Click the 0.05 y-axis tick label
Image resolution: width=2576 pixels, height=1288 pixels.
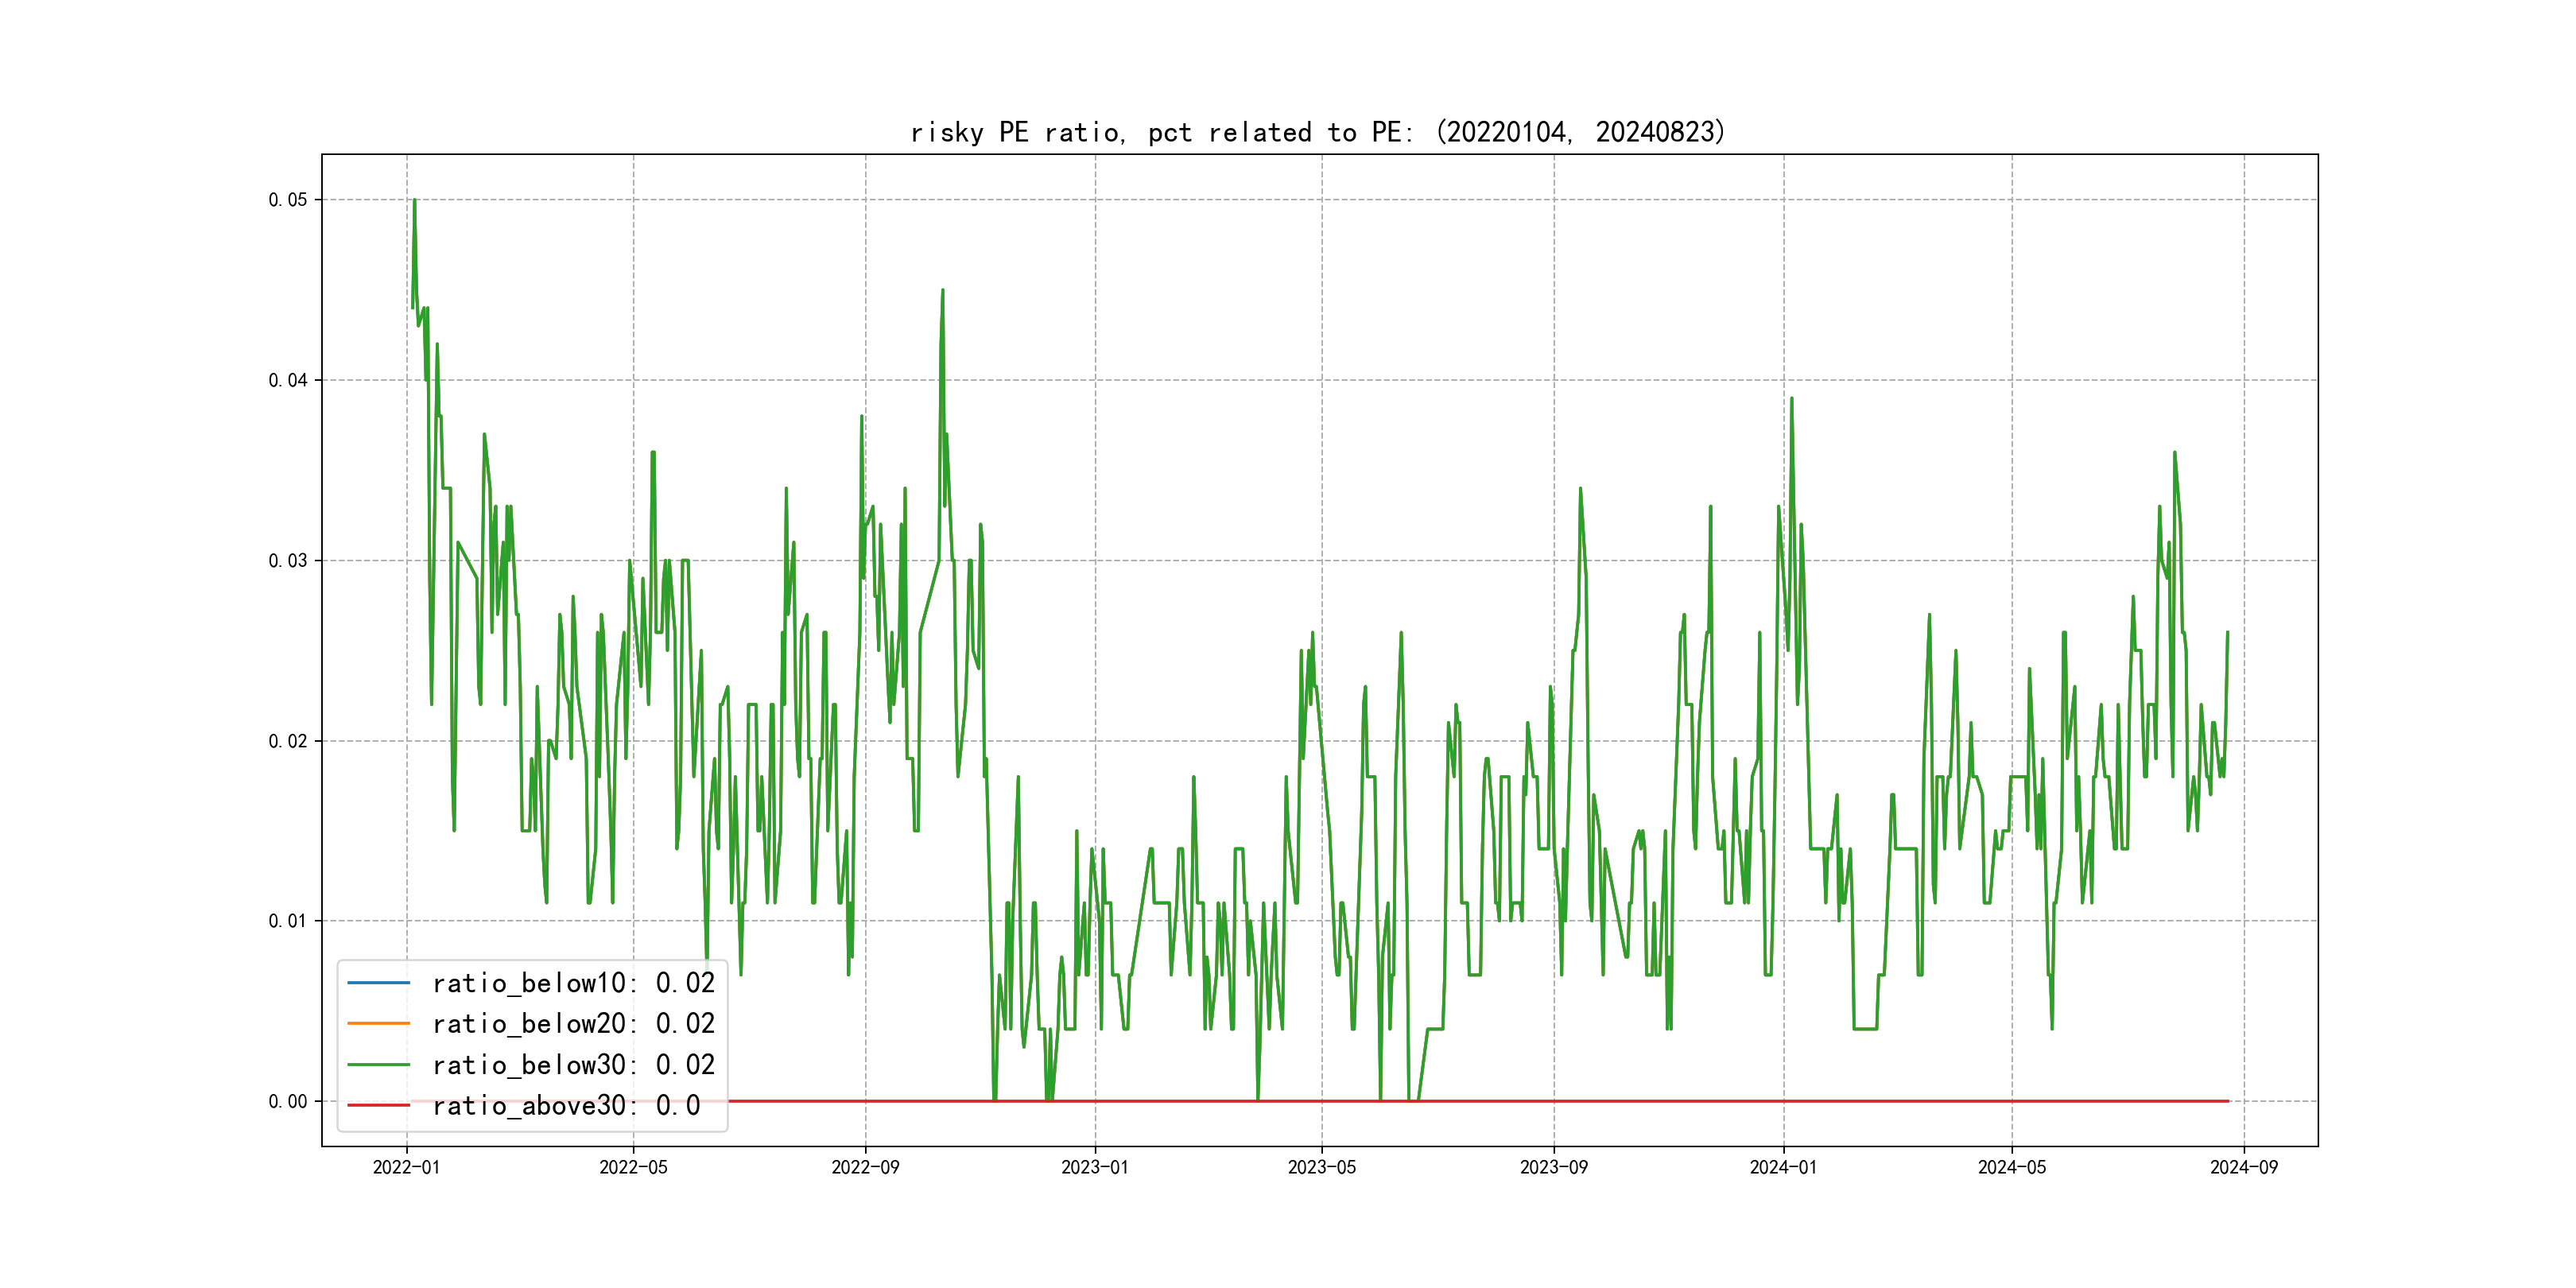pos(288,200)
